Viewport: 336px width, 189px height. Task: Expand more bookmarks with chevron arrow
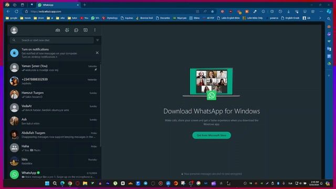pos(320,18)
